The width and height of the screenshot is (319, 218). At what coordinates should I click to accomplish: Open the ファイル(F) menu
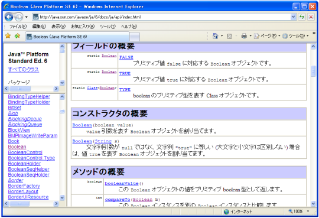tap(18, 26)
